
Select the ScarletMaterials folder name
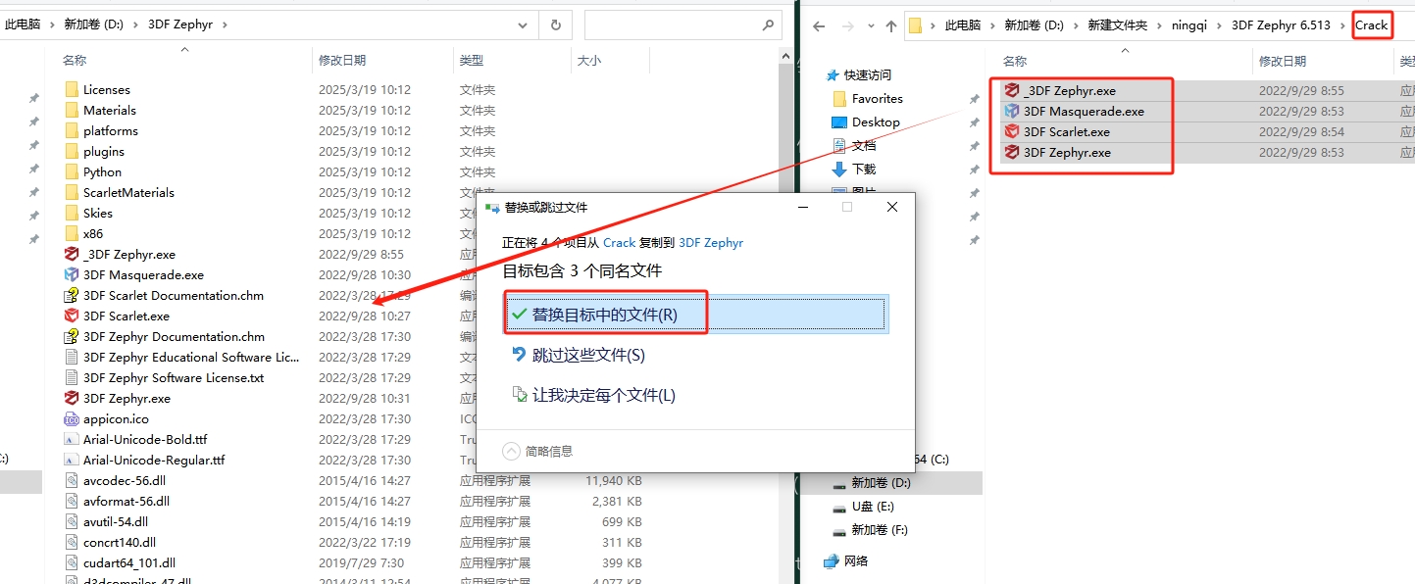click(x=128, y=192)
